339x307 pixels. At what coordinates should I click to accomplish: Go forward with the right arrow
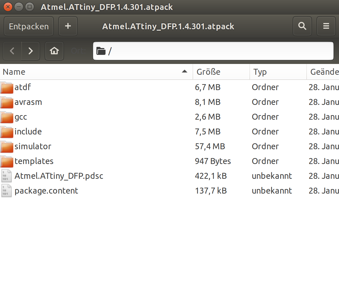pos(31,51)
